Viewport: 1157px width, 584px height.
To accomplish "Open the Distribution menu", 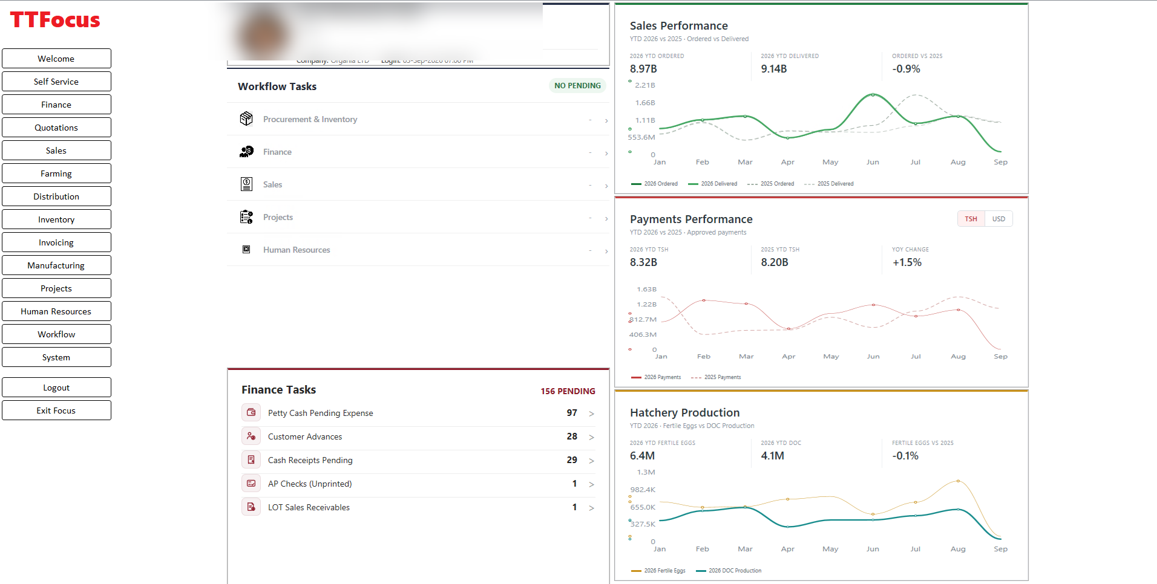I will coord(56,196).
